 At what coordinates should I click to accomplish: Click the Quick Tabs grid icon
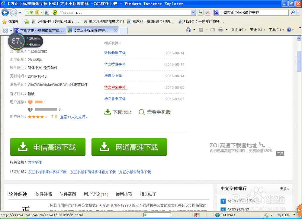click(5, 31)
